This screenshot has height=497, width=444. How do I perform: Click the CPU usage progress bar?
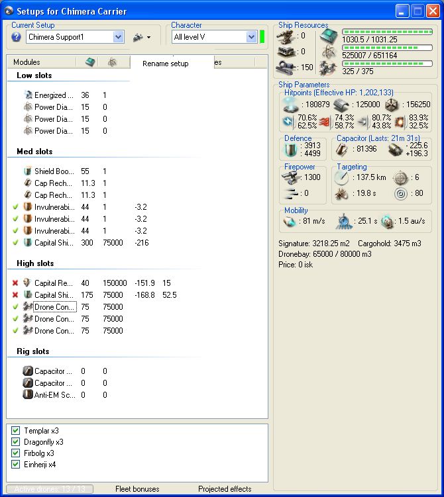click(x=387, y=32)
